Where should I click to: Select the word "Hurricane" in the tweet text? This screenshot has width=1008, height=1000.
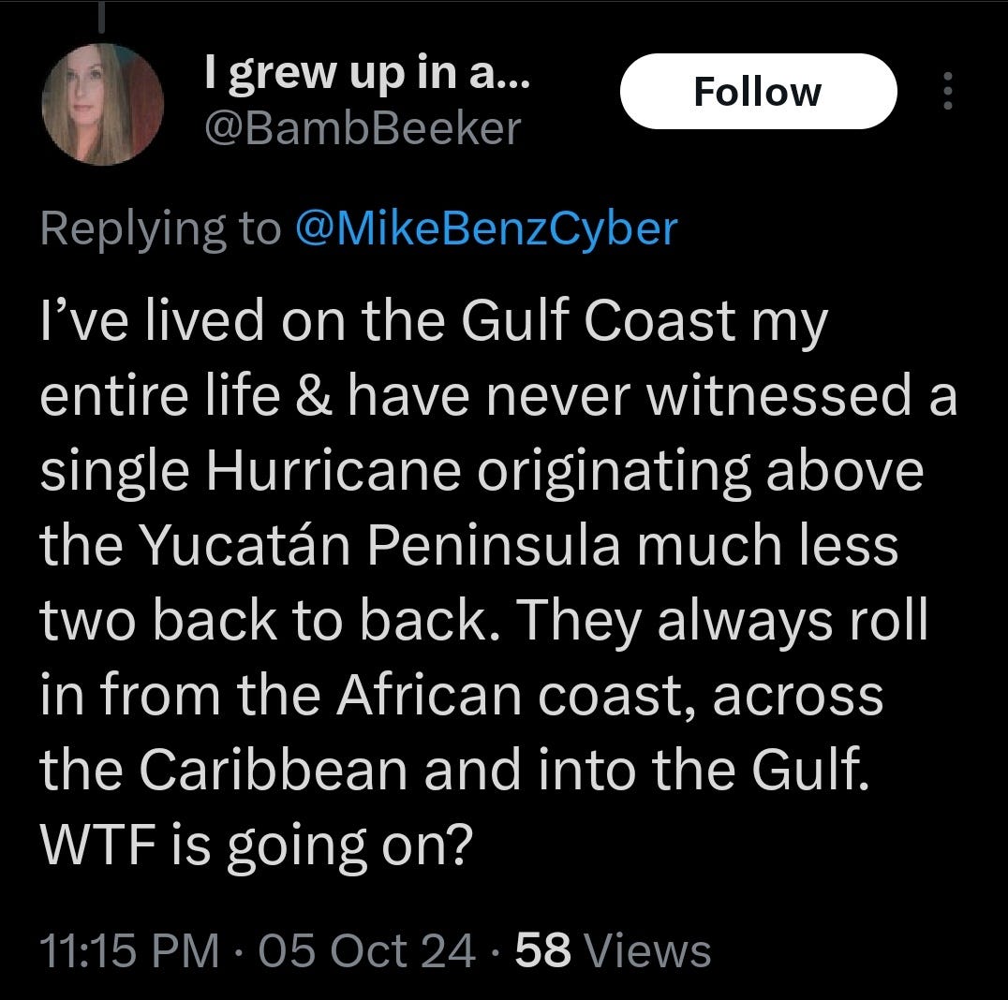pos(333,470)
